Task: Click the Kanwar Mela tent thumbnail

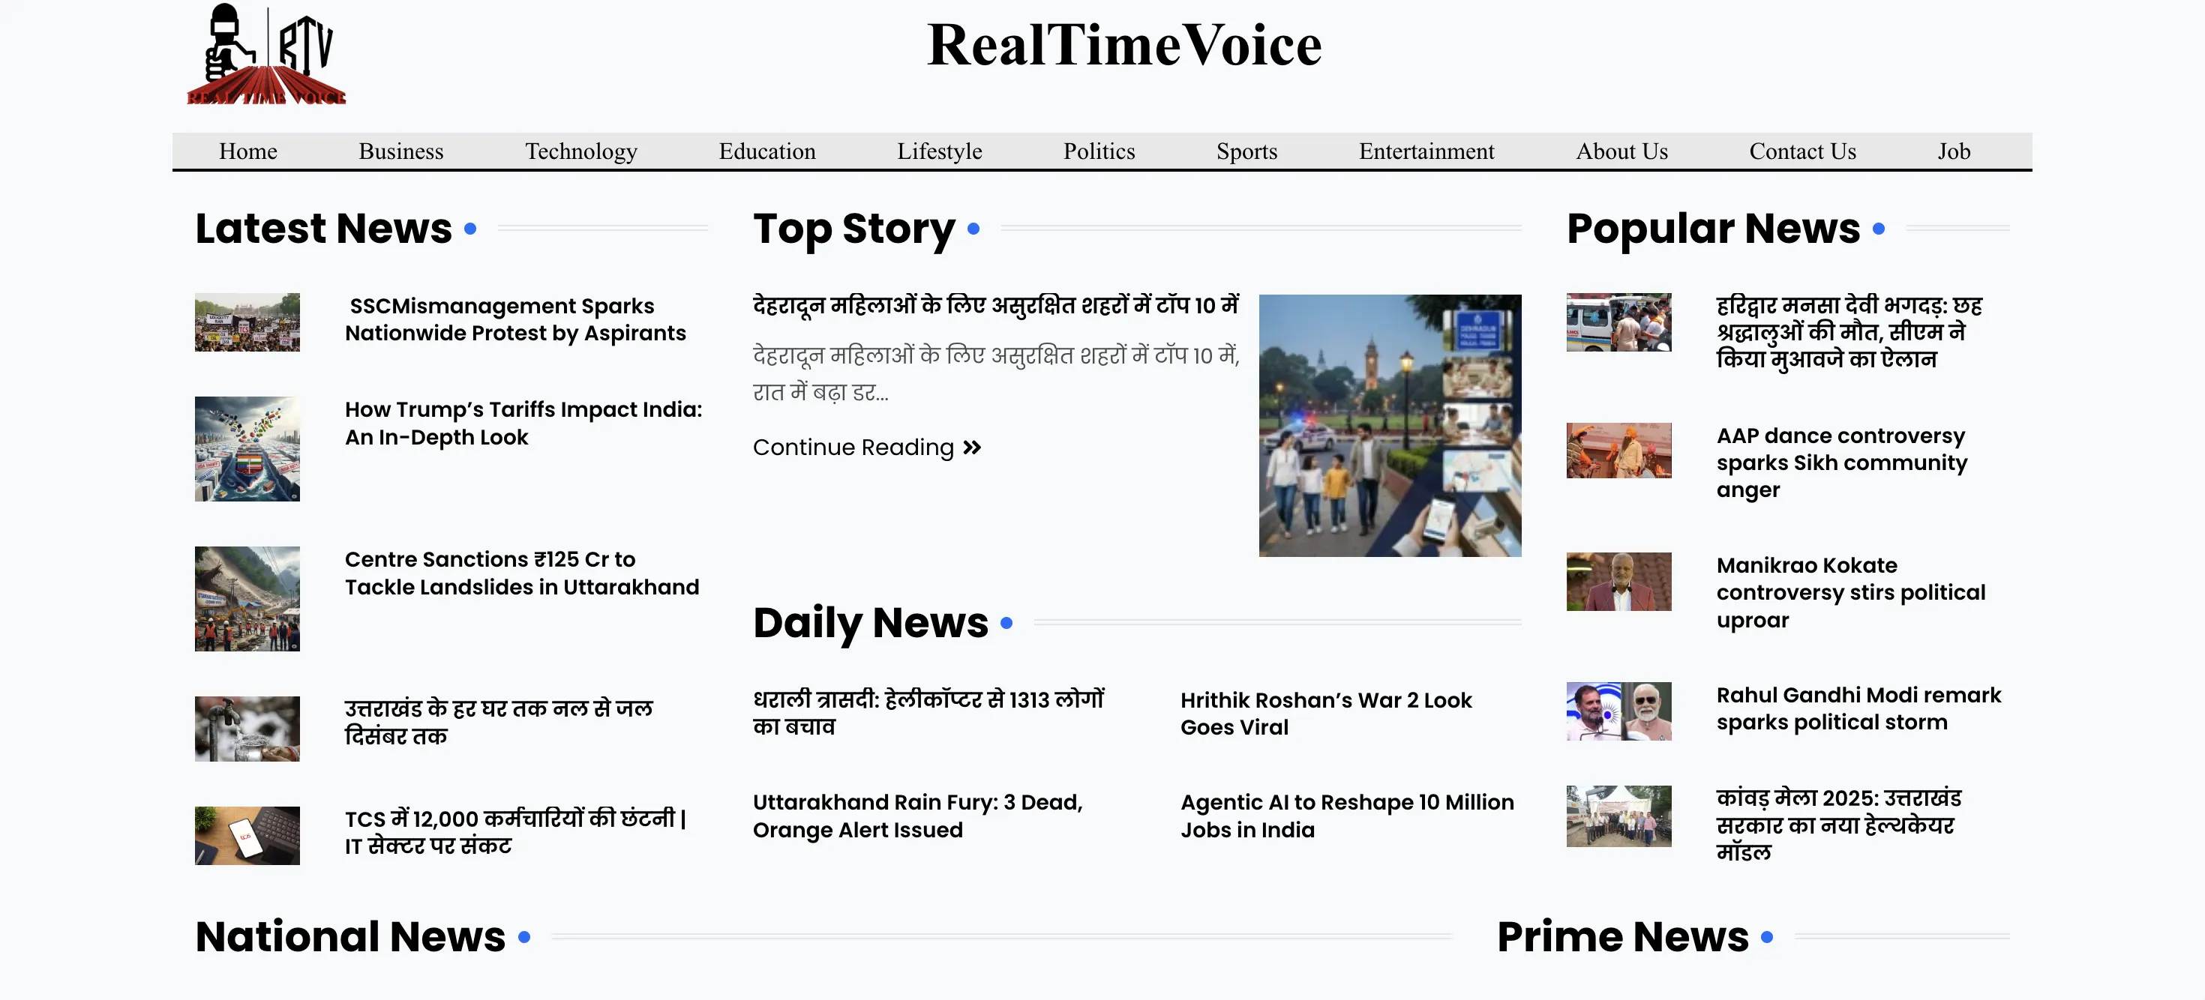Action: [x=1618, y=816]
